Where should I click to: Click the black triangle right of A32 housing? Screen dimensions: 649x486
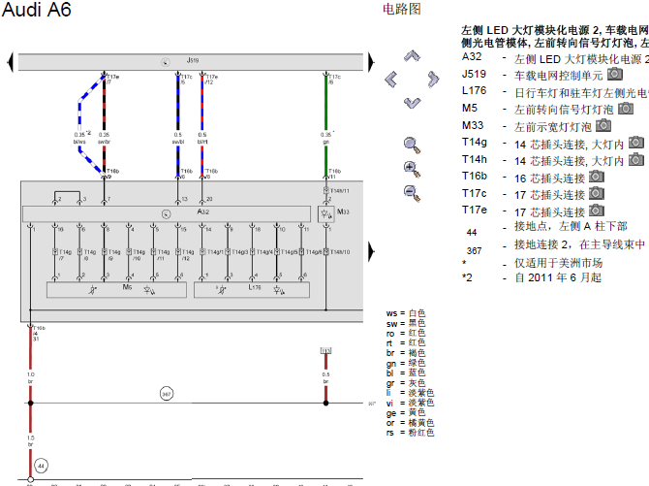click(371, 251)
